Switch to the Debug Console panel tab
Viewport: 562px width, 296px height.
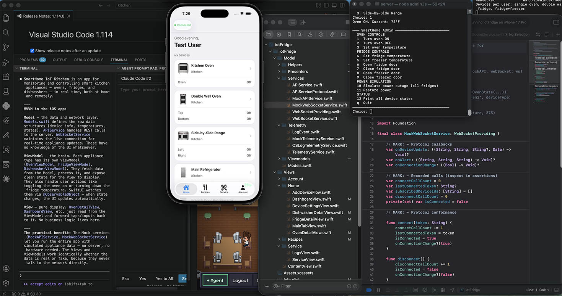(89, 60)
